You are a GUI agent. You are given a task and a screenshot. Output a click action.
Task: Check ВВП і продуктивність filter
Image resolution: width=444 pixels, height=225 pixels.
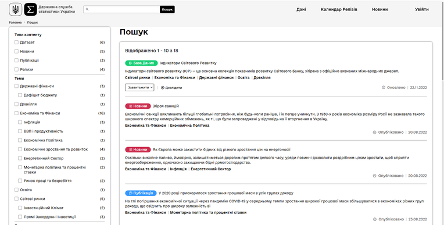pos(20,131)
